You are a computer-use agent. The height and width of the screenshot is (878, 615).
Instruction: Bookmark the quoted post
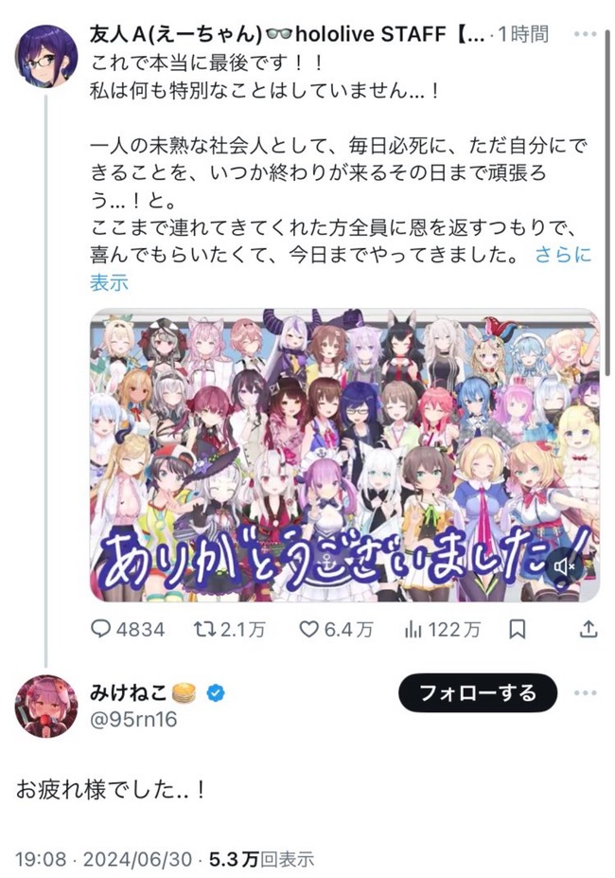[x=517, y=630]
